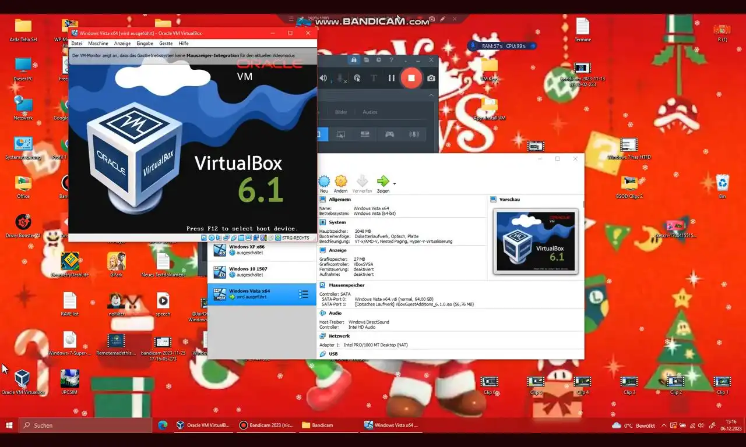Click the VirtualBox Manager details scrollbar

(583, 204)
